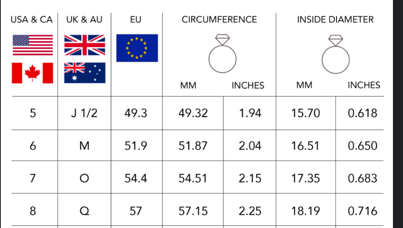
Task: Click the USA & CA column header
Action: pyautogui.click(x=32, y=20)
